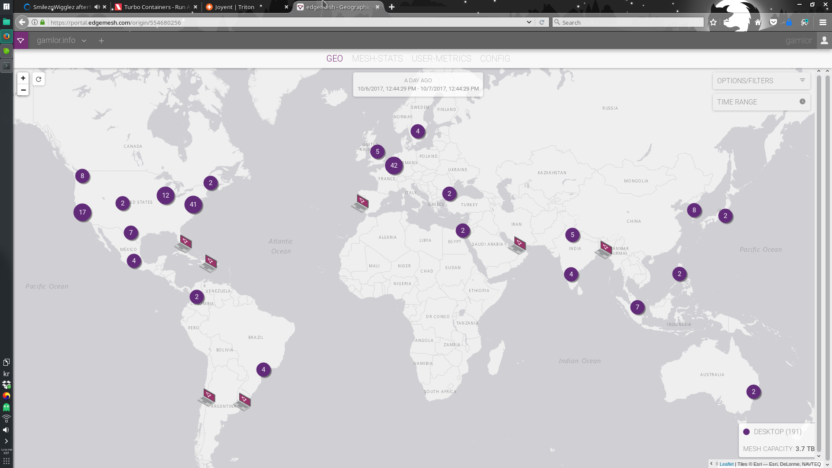Open the gamlor user account icon
This screenshot has width=832, height=468.
824,40
